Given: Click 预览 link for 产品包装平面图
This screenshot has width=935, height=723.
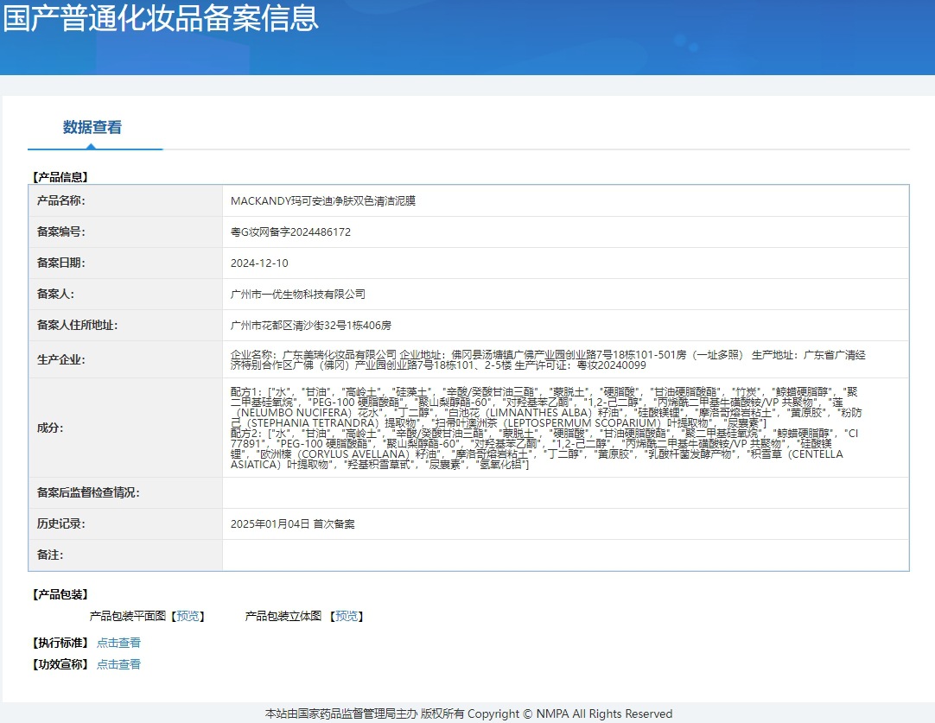Looking at the screenshot, I should coord(188,616).
